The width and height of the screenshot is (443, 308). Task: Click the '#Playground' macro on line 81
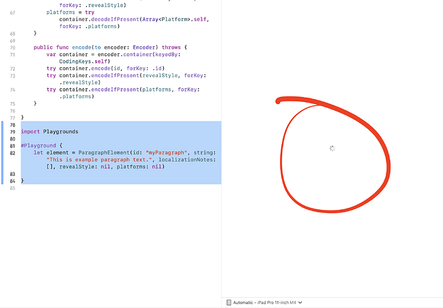pos(39,146)
